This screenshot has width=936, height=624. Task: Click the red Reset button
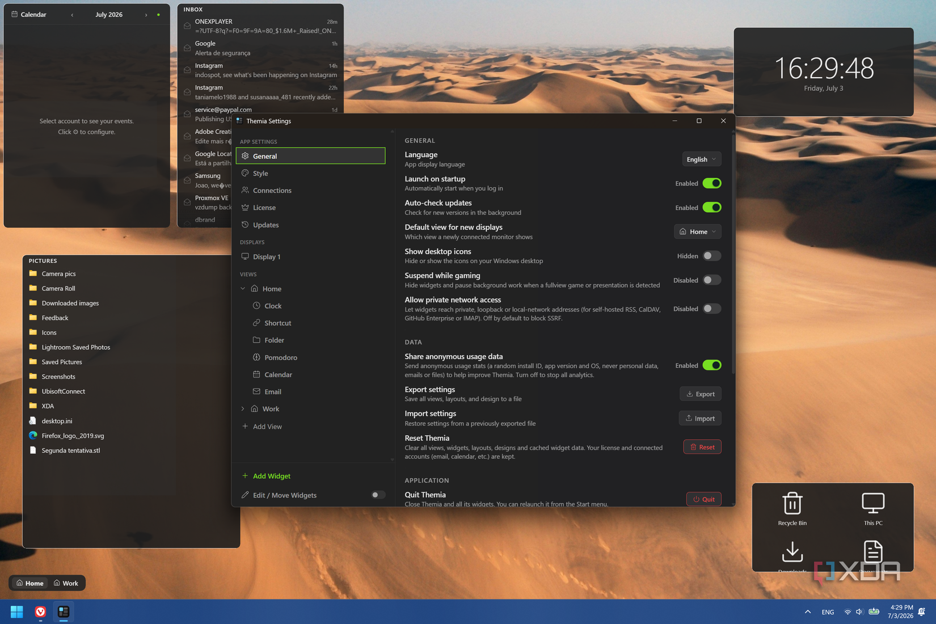tap(702, 447)
